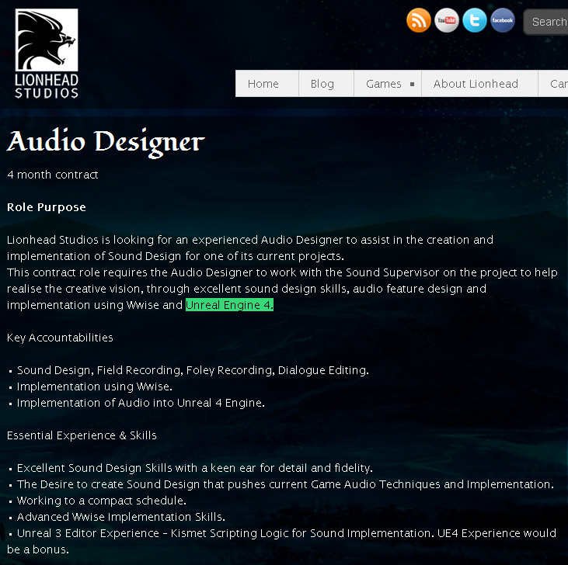This screenshot has width=568, height=565.
Task: Click the partially visible Careers menu item
Action: click(x=558, y=84)
